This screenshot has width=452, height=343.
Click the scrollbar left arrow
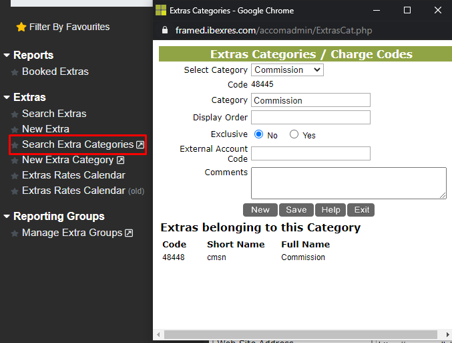pos(158,334)
